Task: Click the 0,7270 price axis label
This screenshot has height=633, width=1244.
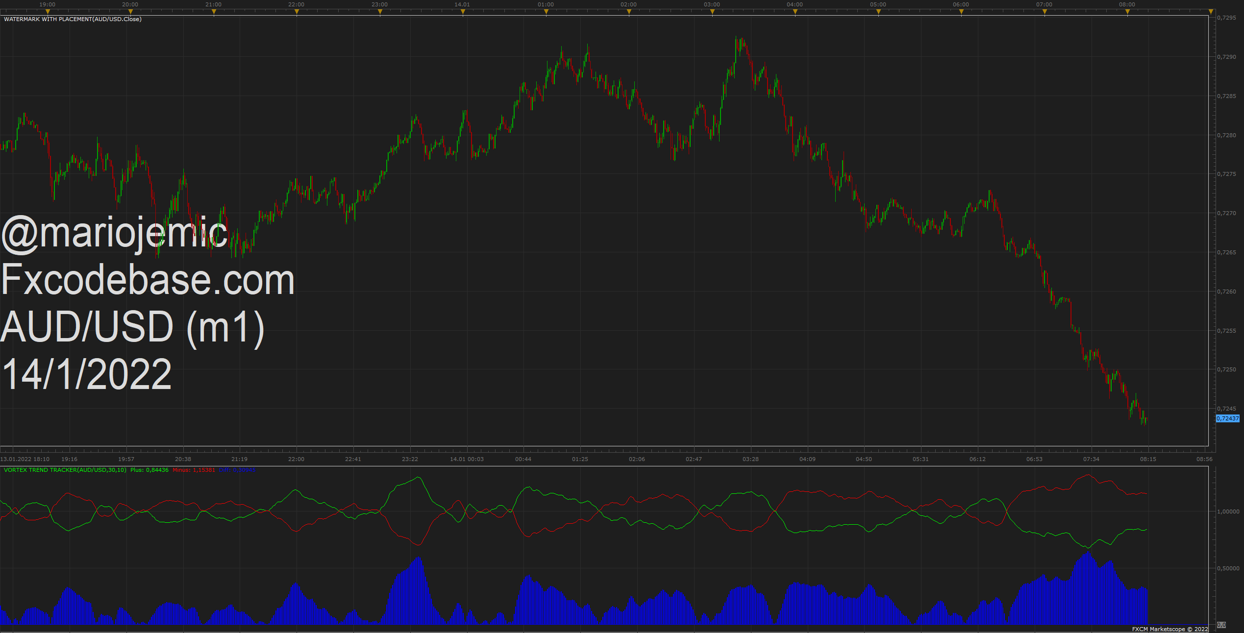Action: tap(1226, 213)
